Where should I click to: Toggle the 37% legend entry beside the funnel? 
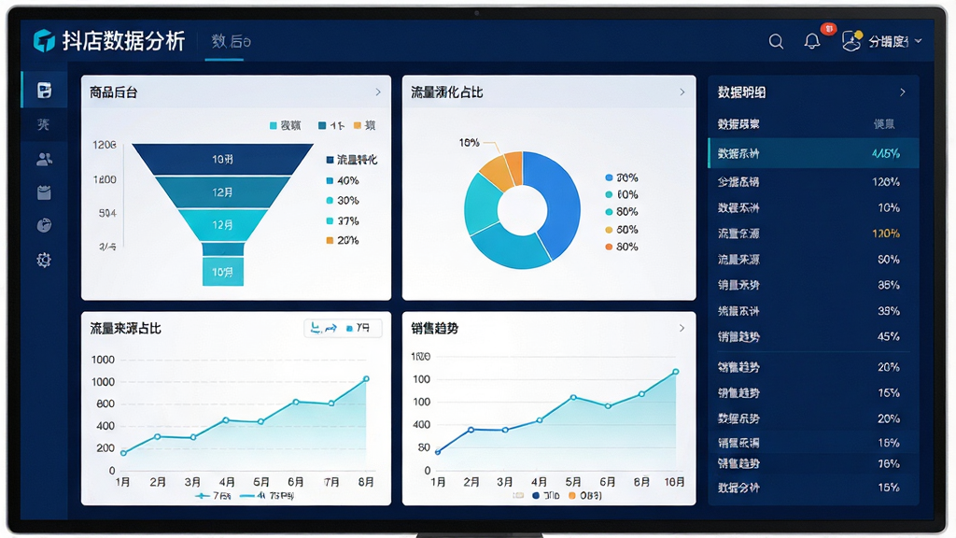[343, 220]
